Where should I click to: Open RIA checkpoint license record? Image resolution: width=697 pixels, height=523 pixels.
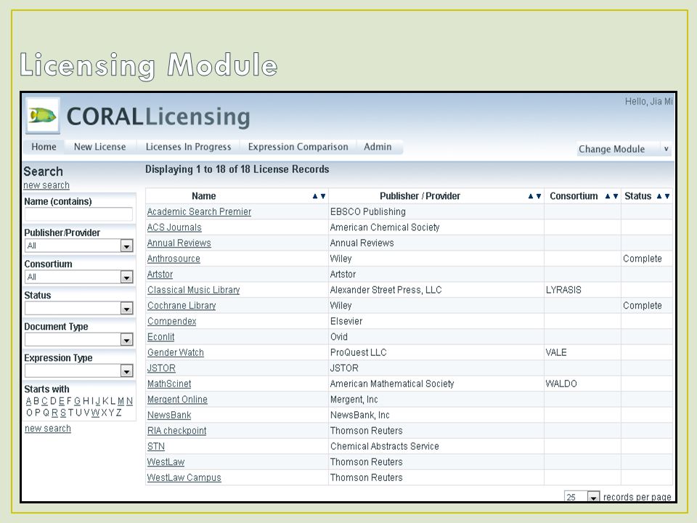pyautogui.click(x=177, y=431)
